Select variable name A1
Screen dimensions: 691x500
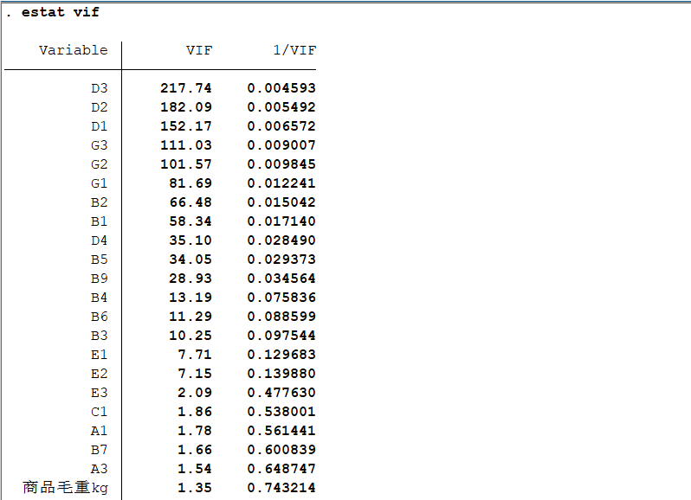100,431
